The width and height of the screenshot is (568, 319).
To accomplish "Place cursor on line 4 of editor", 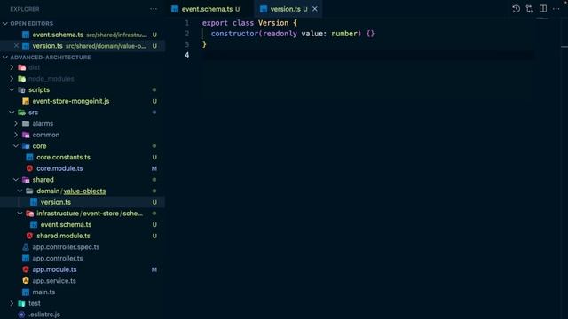I will point(367,55).
